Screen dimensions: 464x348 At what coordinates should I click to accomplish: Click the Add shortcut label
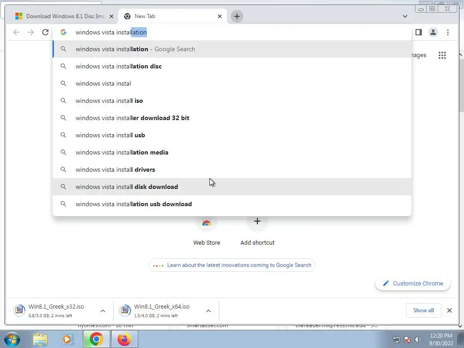pyautogui.click(x=257, y=243)
